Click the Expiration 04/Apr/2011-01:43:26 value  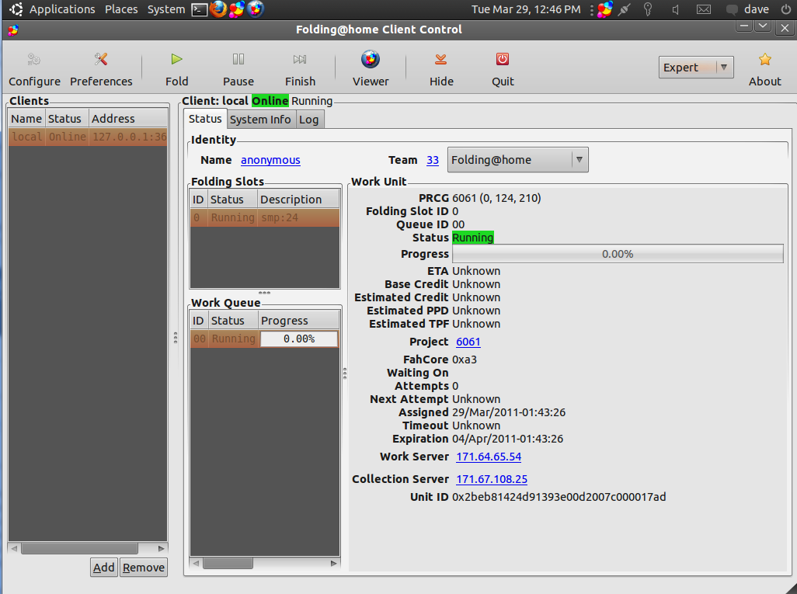click(x=507, y=439)
